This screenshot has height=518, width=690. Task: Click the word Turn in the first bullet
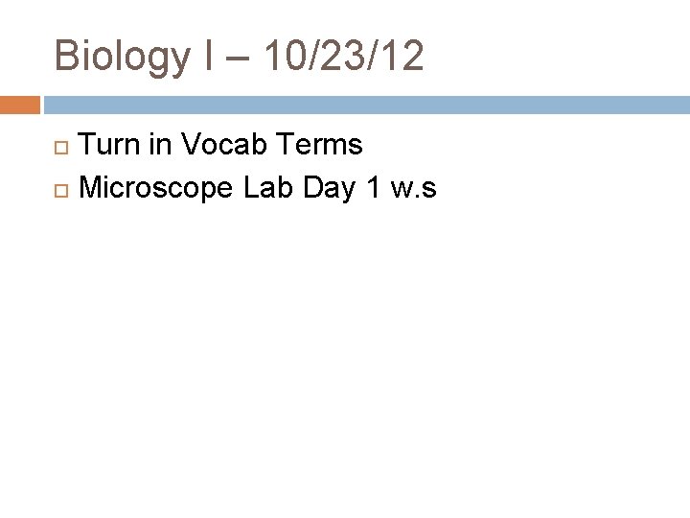tap(108, 144)
